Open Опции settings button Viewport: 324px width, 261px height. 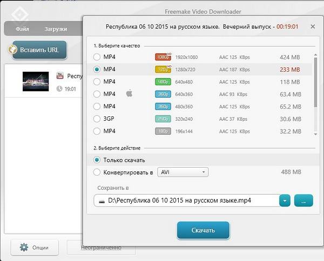coord(35,248)
